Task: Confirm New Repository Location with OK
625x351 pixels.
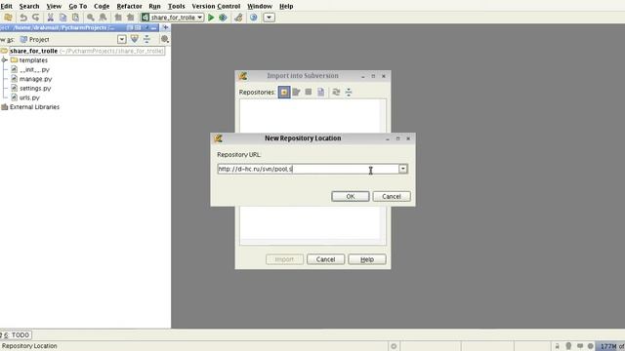Action: tap(350, 197)
